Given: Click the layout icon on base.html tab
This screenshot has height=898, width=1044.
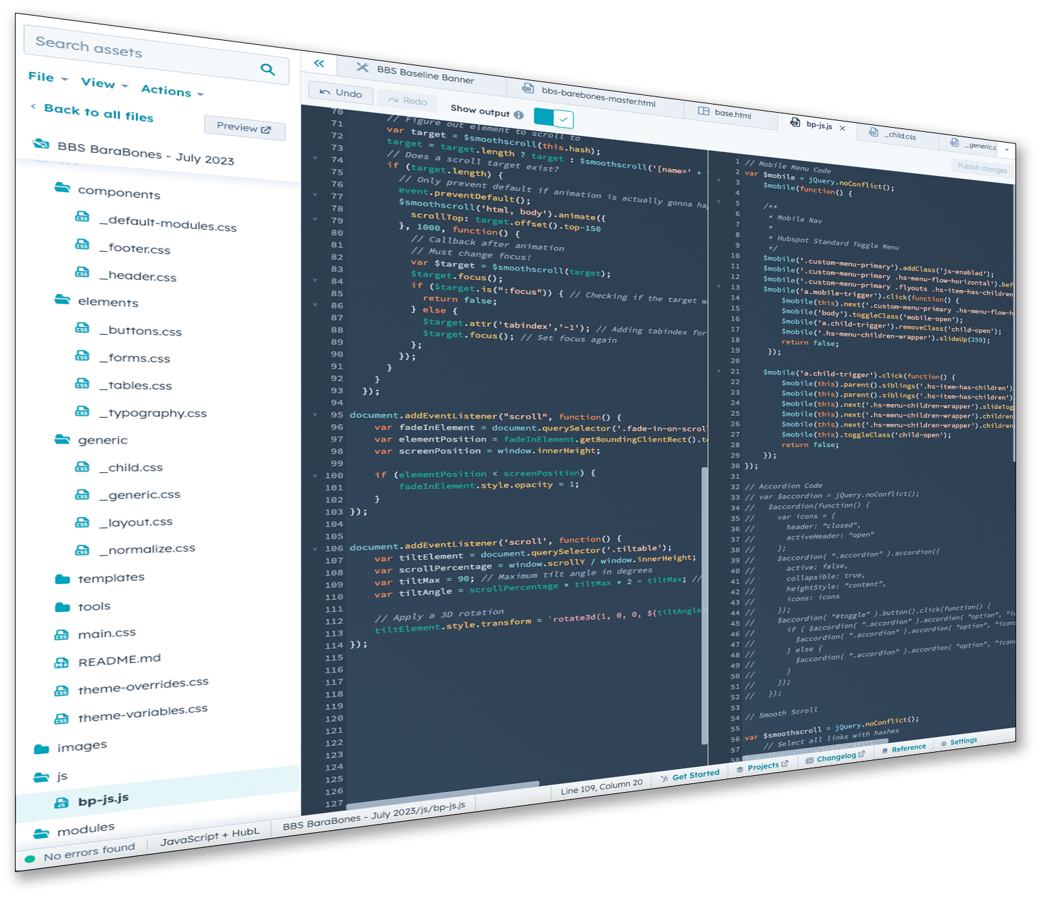Looking at the screenshot, I should tap(704, 111).
